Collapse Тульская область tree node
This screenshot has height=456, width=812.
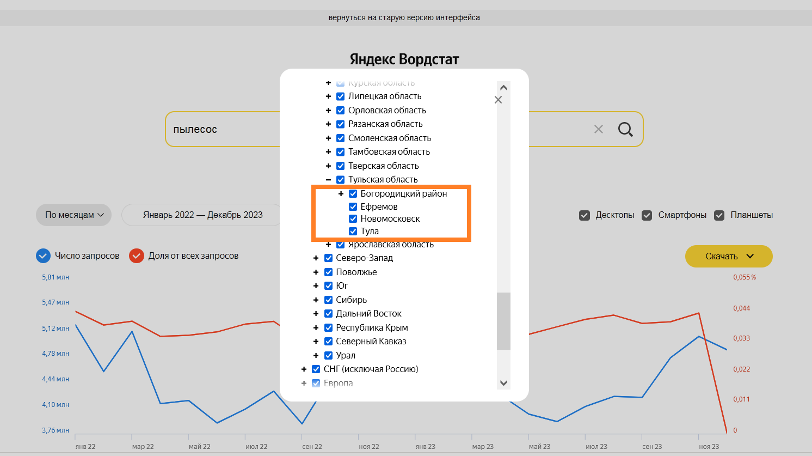328,180
